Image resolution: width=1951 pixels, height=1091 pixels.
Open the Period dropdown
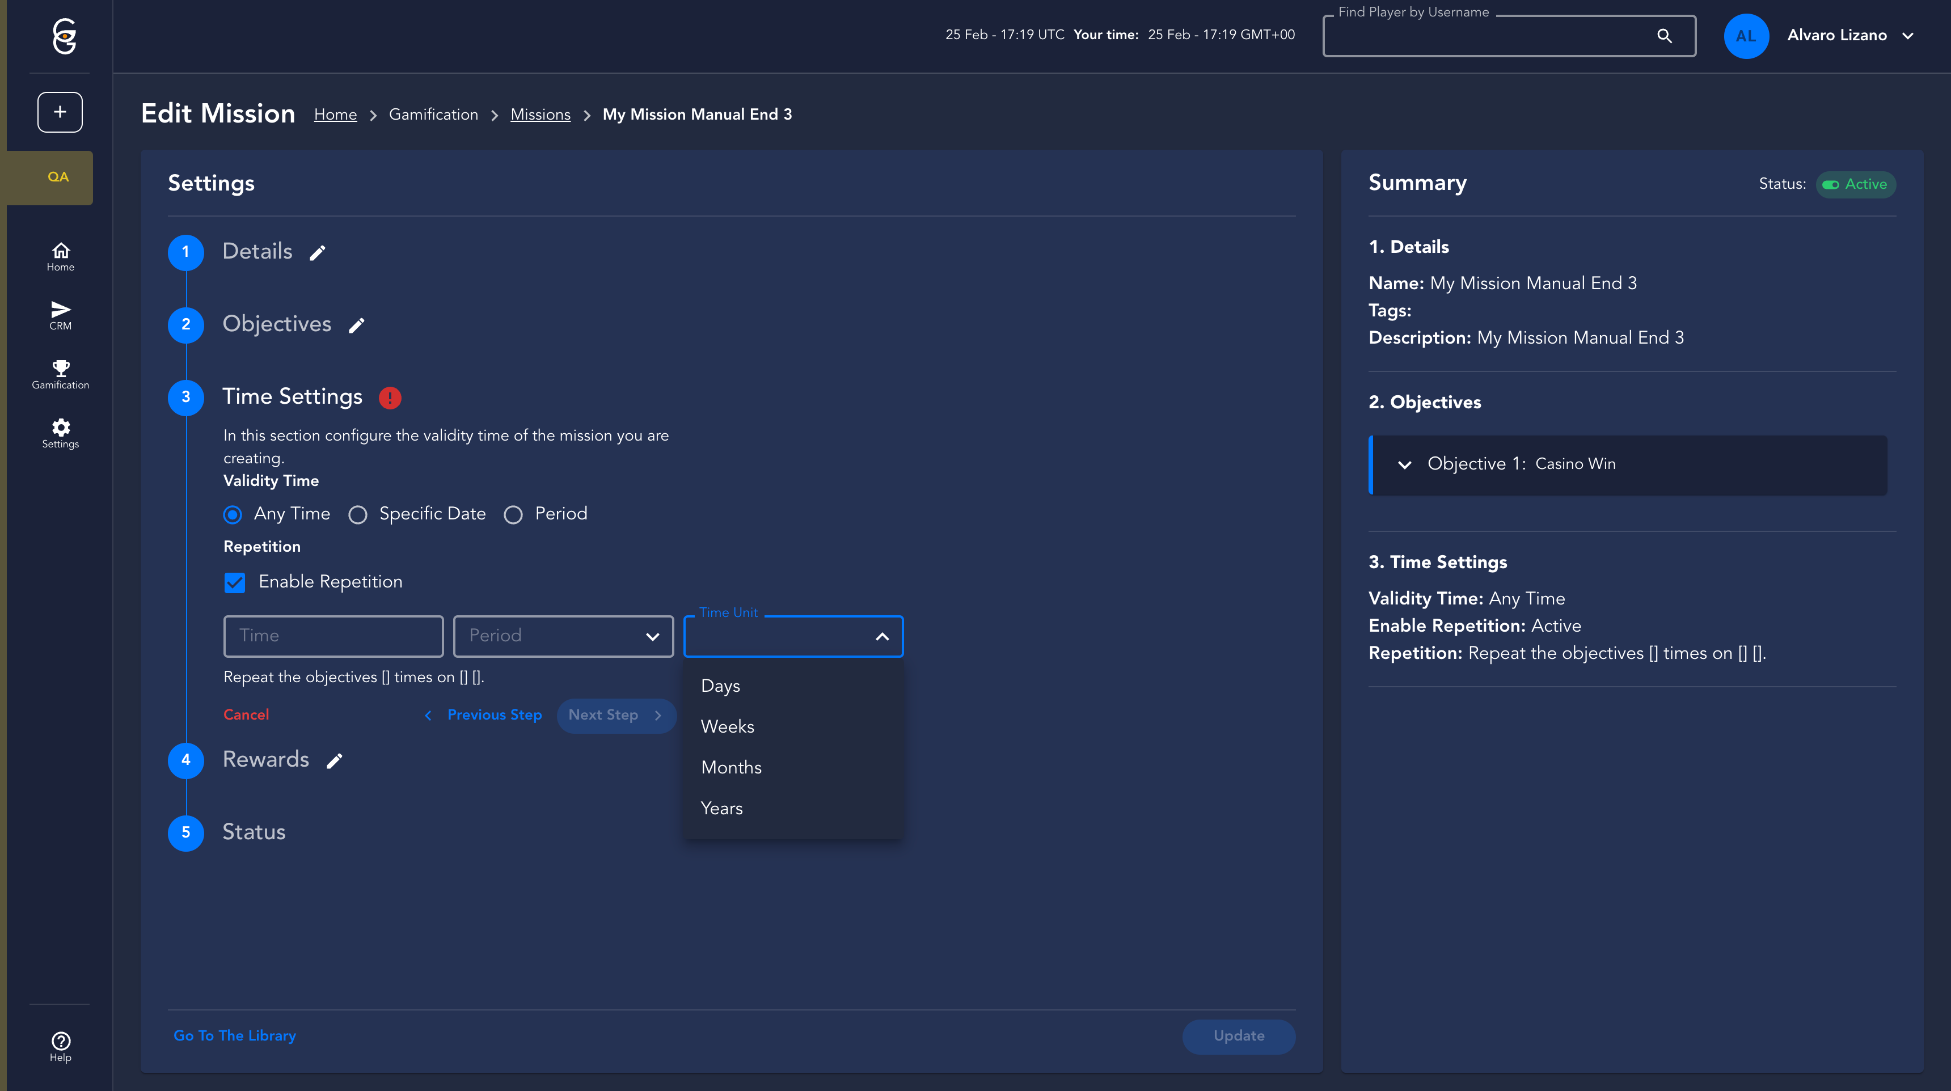(x=563, y=636)
